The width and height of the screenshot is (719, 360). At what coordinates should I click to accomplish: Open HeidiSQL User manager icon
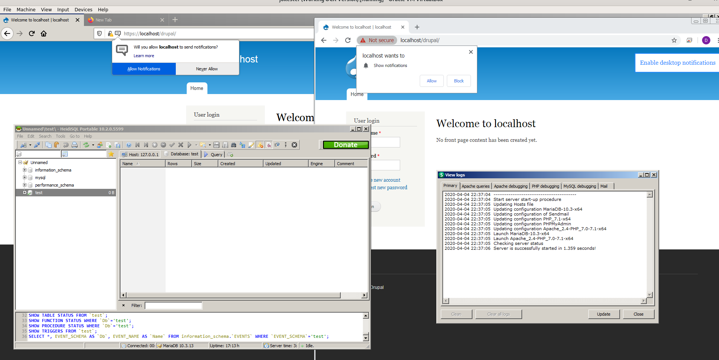click(100, 145)
